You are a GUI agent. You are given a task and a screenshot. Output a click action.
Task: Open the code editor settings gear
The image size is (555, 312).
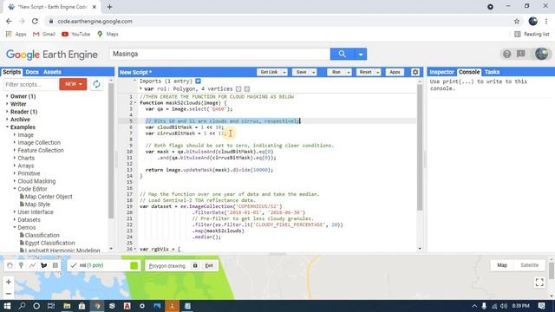click(415, 72)
